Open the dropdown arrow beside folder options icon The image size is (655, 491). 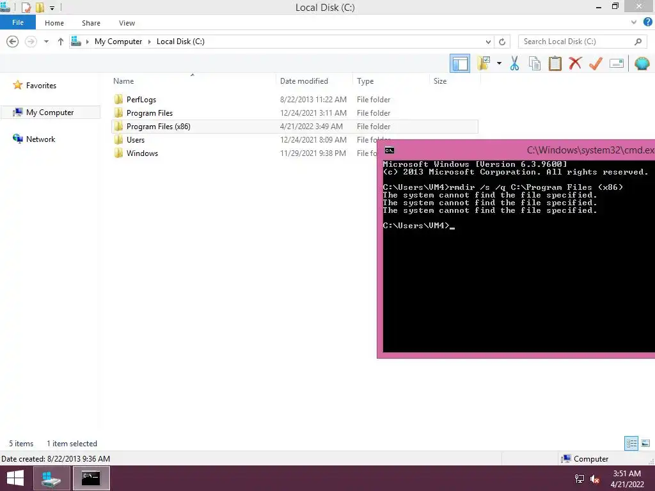point(499,63)
